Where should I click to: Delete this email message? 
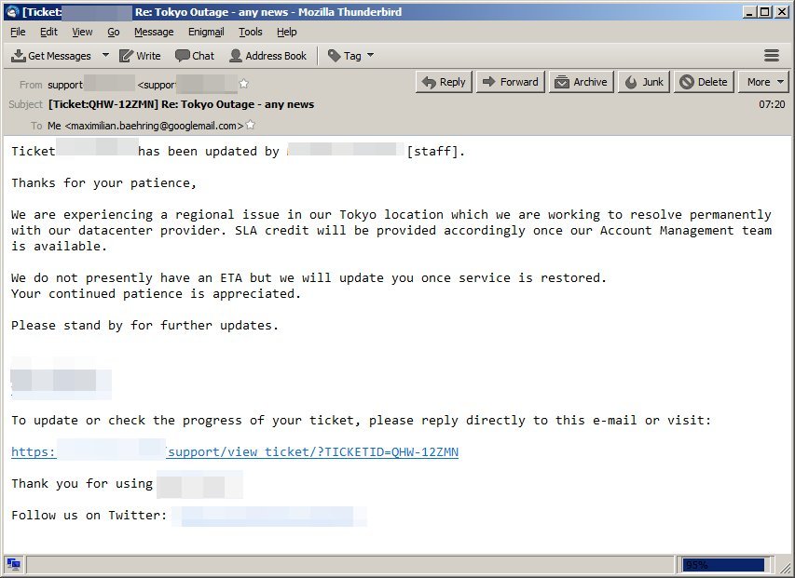coord(704,82)
